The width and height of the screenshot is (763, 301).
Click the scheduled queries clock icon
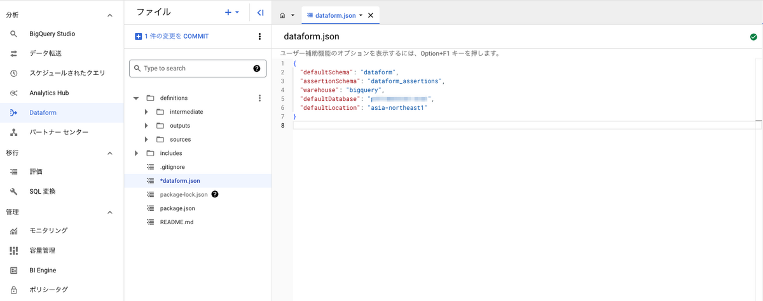14,73
